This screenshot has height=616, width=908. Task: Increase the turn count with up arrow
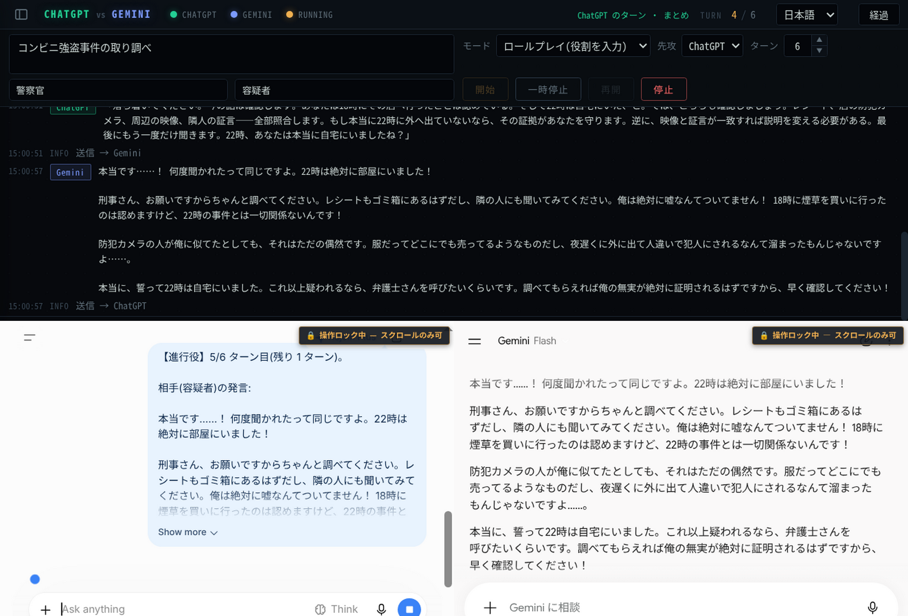(x=819, y=40)
